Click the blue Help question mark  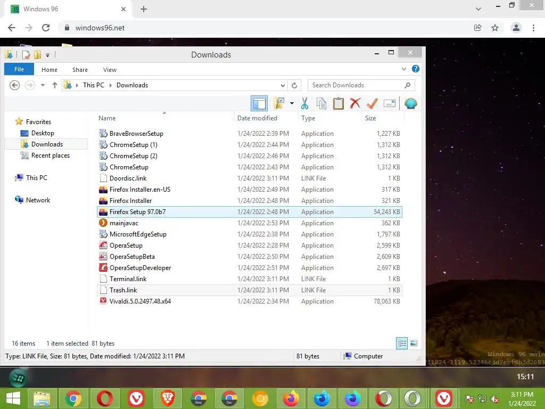(415, 69)
